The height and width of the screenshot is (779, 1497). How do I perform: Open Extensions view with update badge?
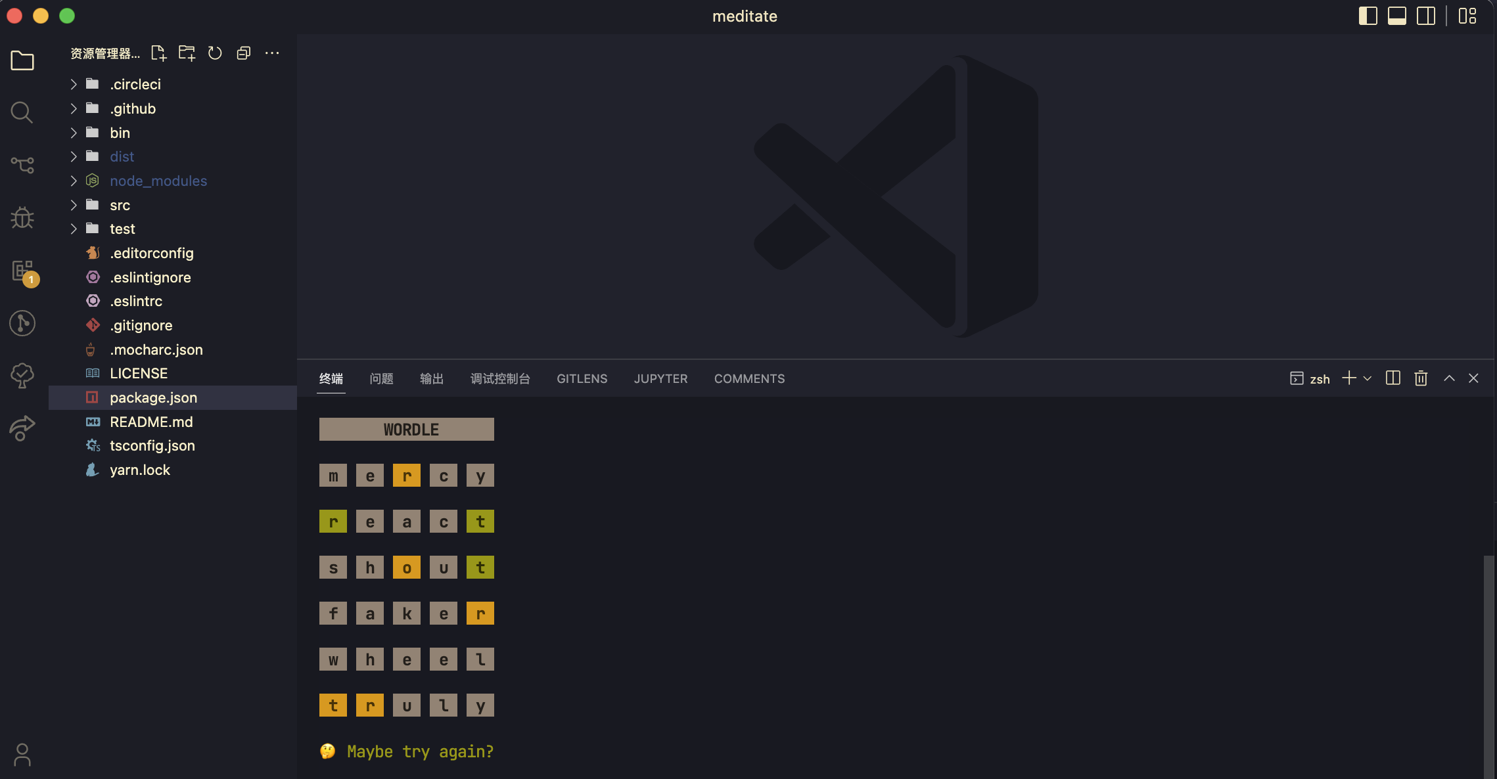(x=23, y=271)
